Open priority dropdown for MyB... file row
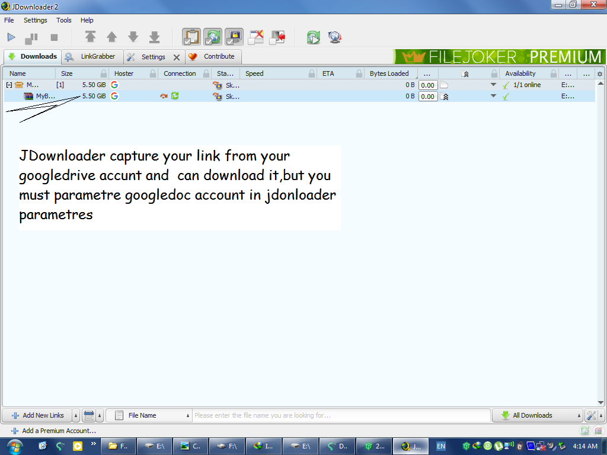607x455 pixels. point(493,96)
